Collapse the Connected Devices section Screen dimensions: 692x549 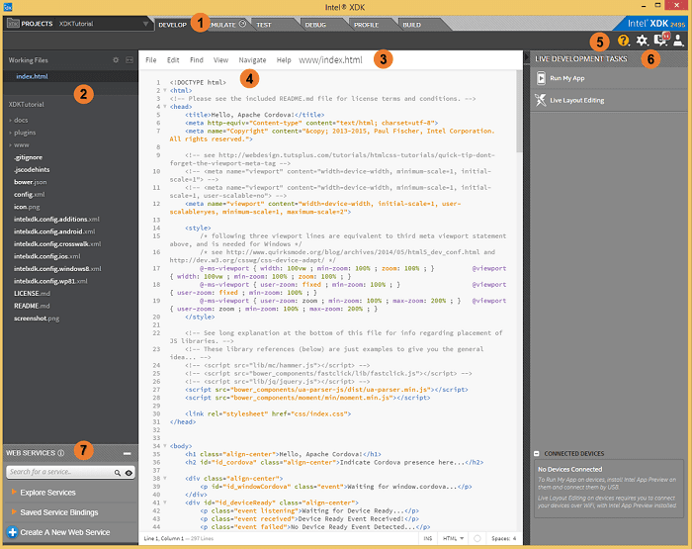[537, 454]
